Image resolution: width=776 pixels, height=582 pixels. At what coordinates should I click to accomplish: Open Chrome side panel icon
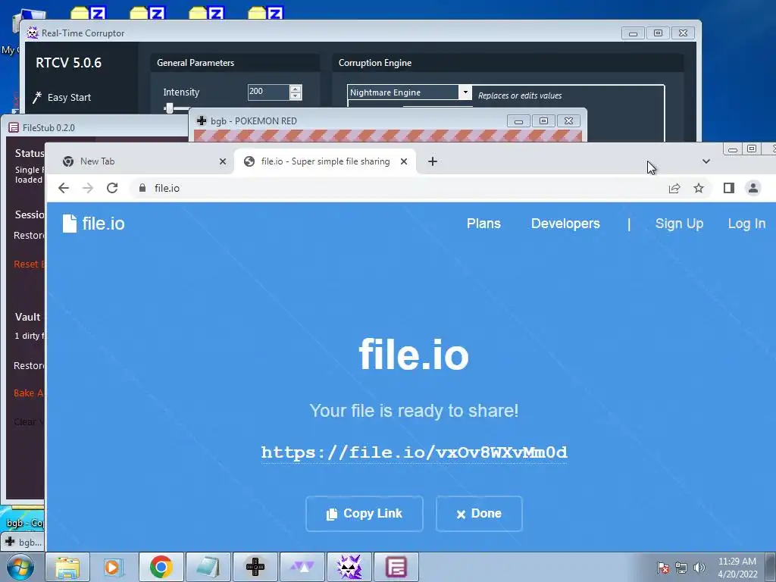(x=728, y=188)
